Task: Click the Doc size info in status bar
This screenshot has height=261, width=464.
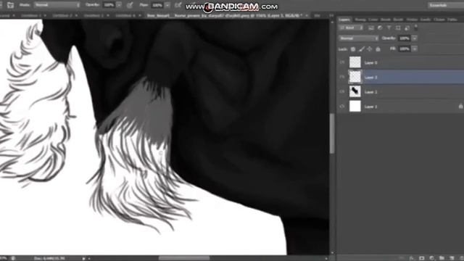Action: coord(50,258)
